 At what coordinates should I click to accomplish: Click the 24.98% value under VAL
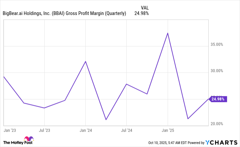click(141, 13)
